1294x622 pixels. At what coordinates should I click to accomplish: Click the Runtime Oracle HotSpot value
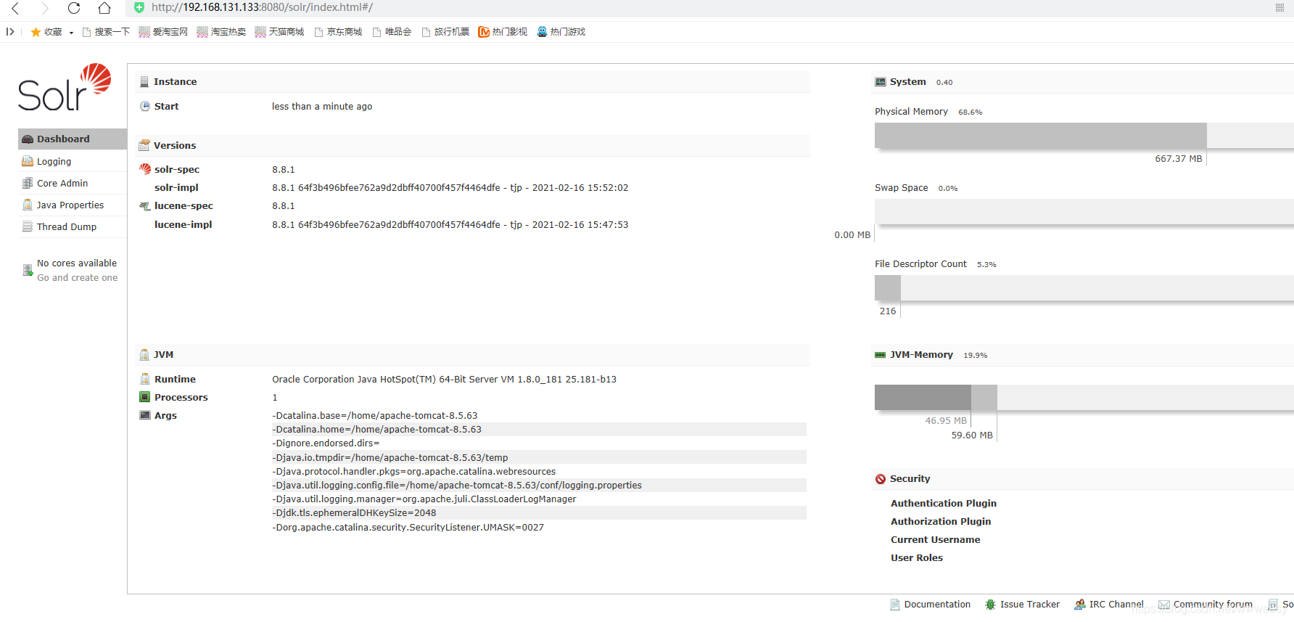(445, 379)
